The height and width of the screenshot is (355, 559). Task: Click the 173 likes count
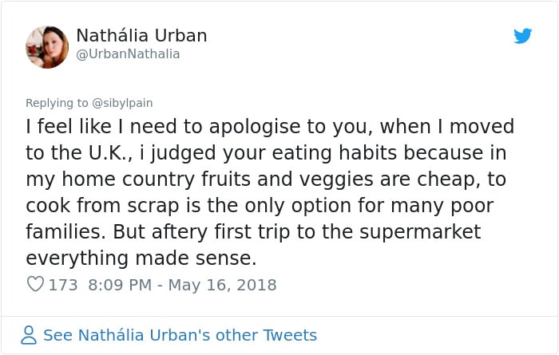(63, 285)
